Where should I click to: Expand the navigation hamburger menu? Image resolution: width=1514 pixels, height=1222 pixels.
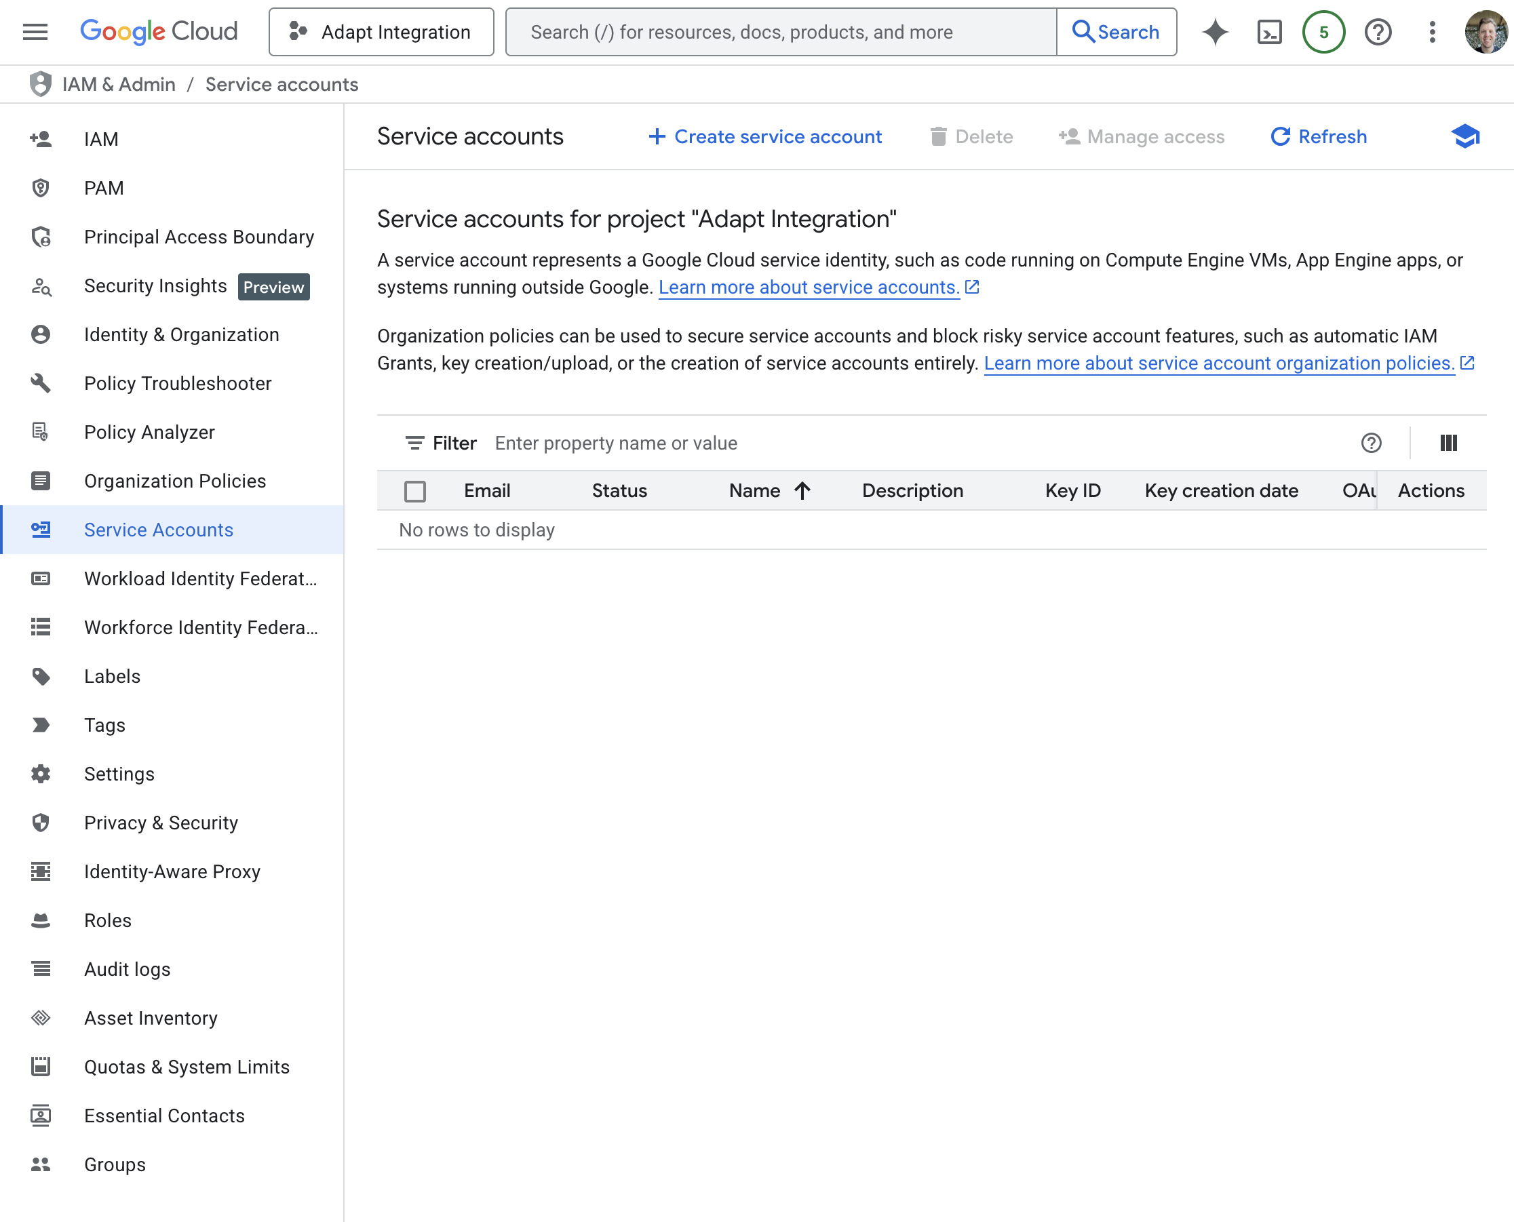click(34, 32)
